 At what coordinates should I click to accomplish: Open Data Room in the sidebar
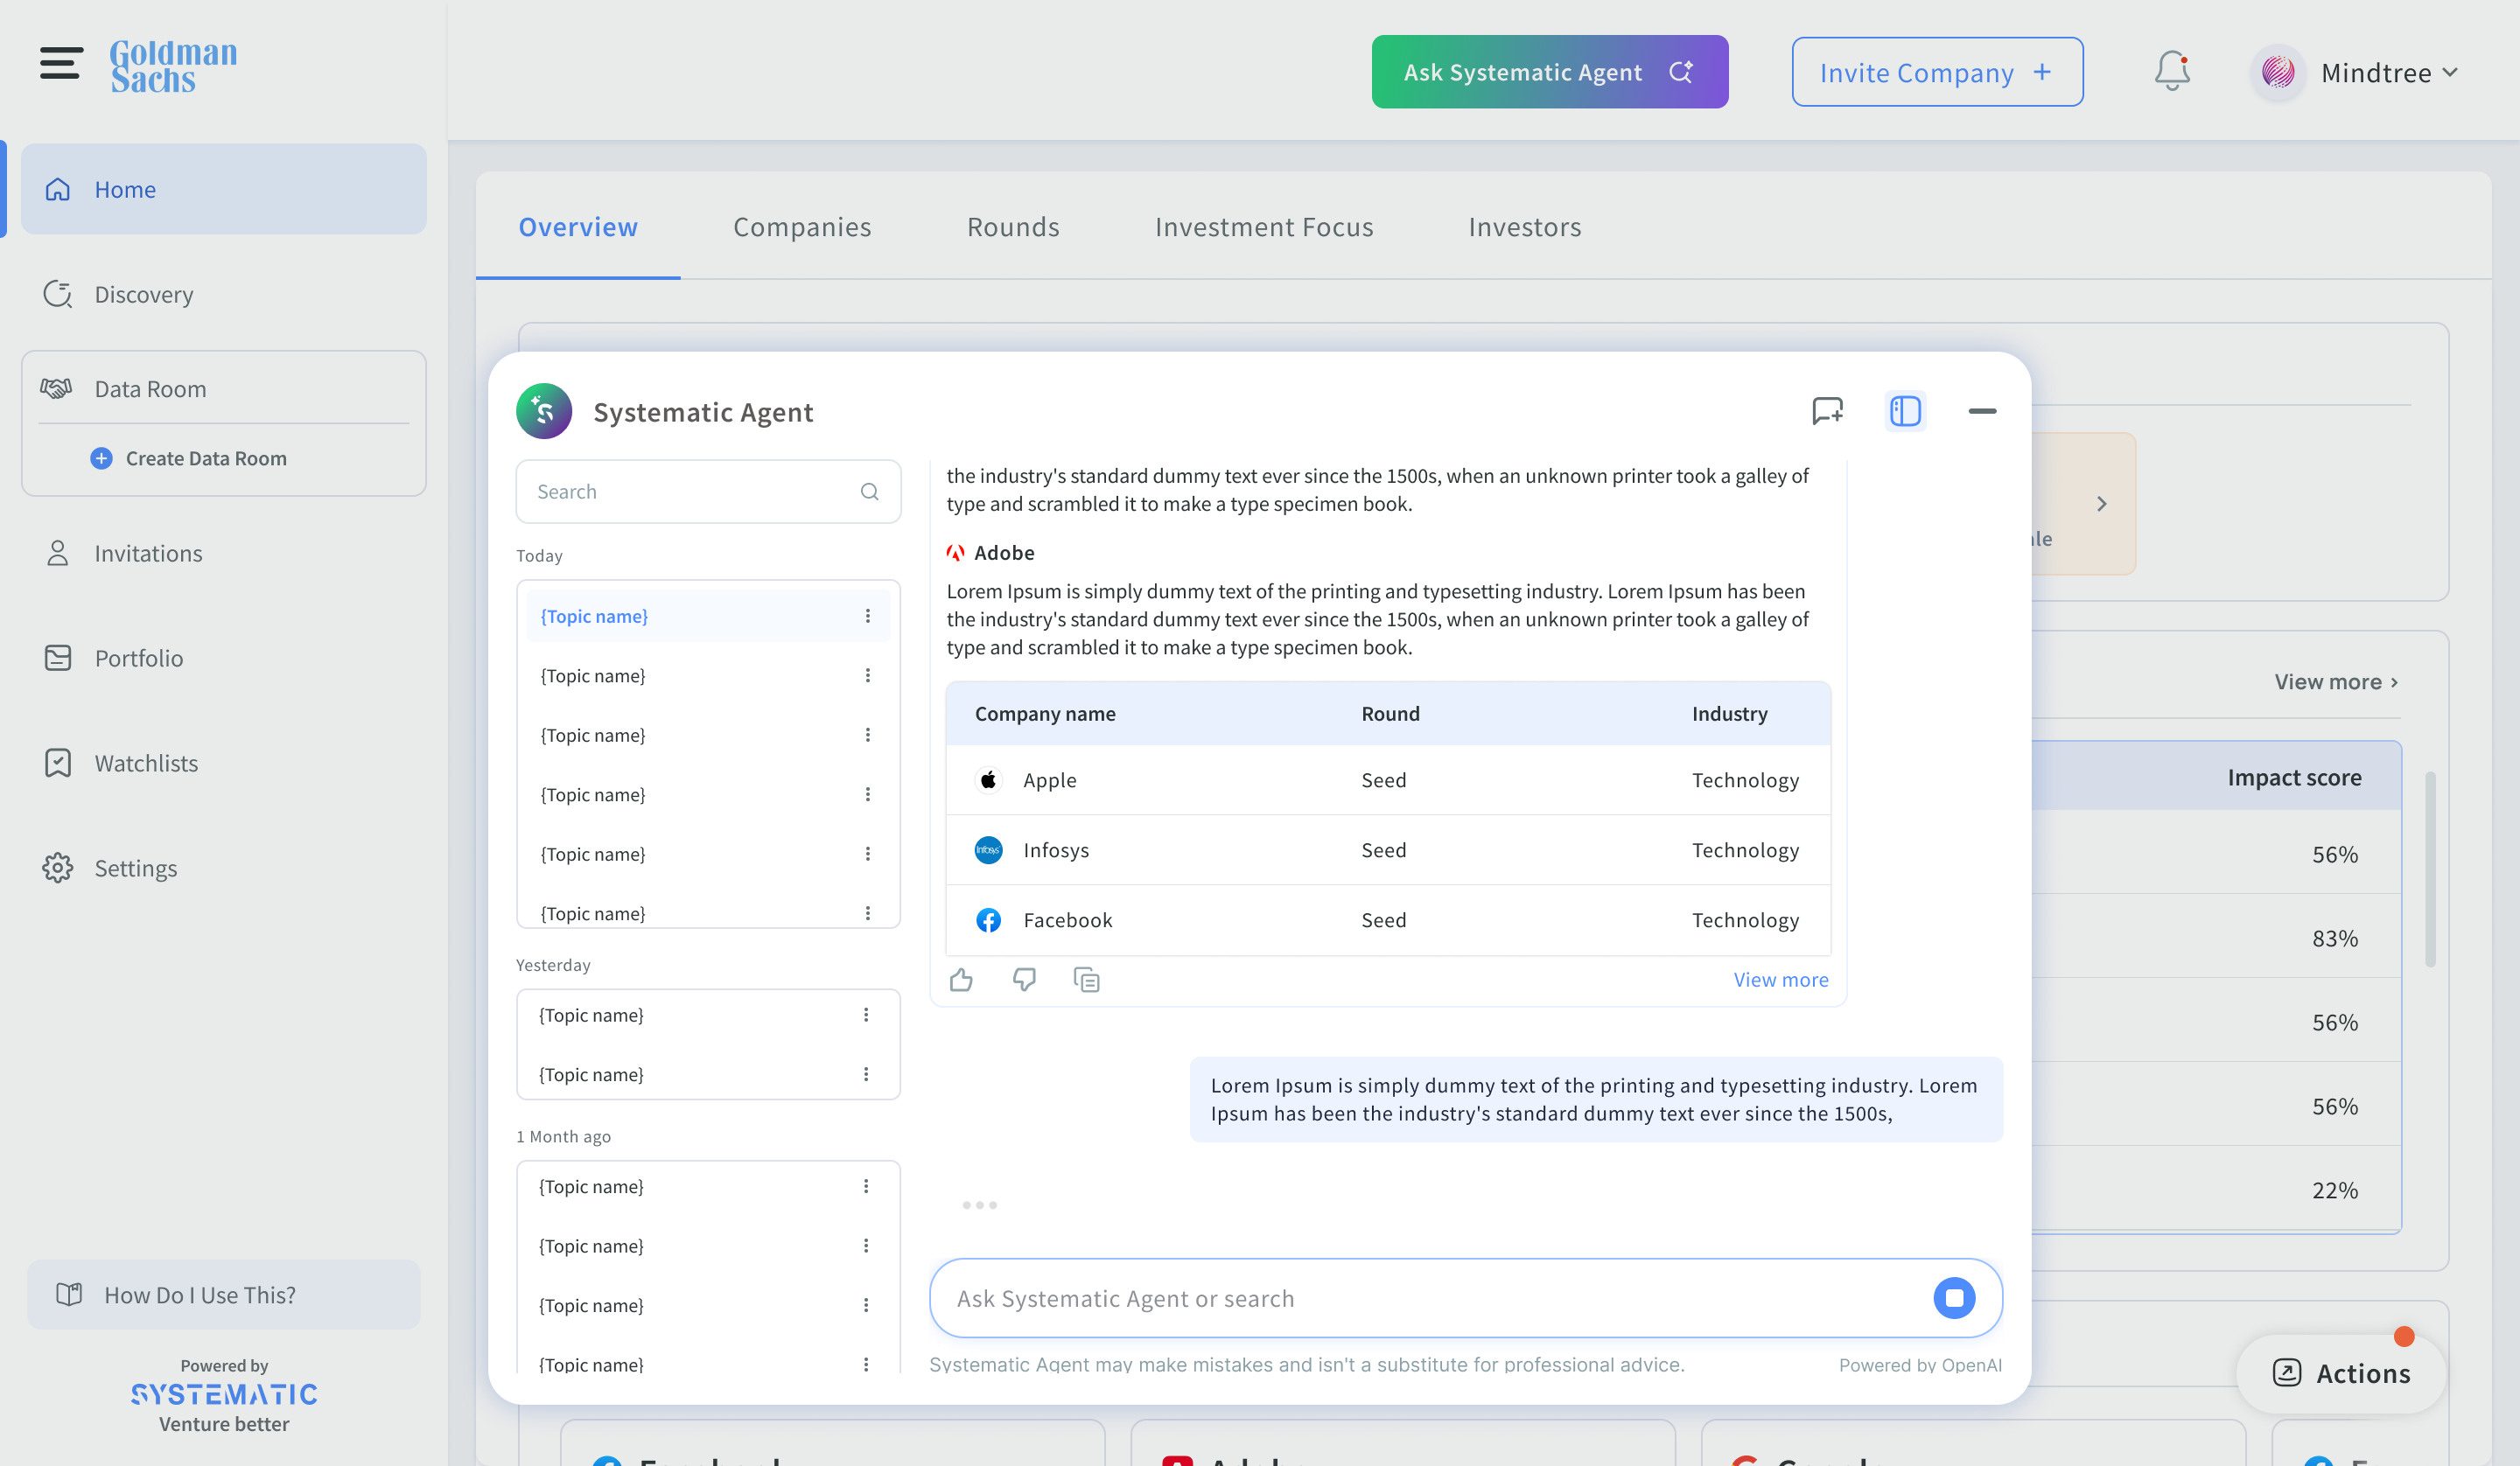224,388
